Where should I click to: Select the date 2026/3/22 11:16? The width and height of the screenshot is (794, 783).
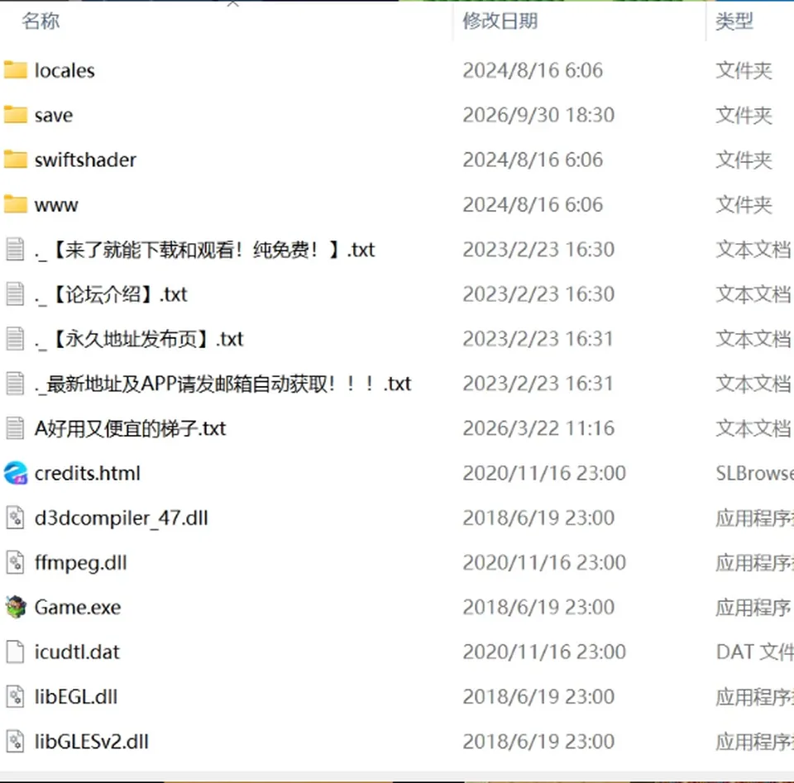(538, 428)
